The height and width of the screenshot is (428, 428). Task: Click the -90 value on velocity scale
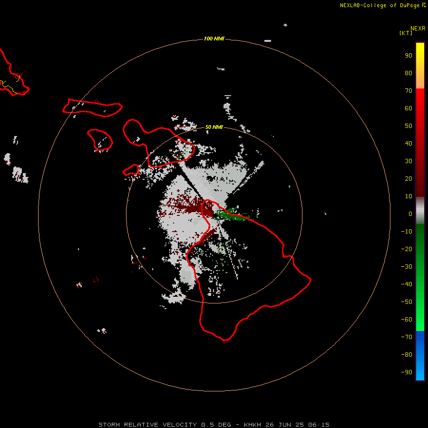pyautogui.click(x=407, y=372)
